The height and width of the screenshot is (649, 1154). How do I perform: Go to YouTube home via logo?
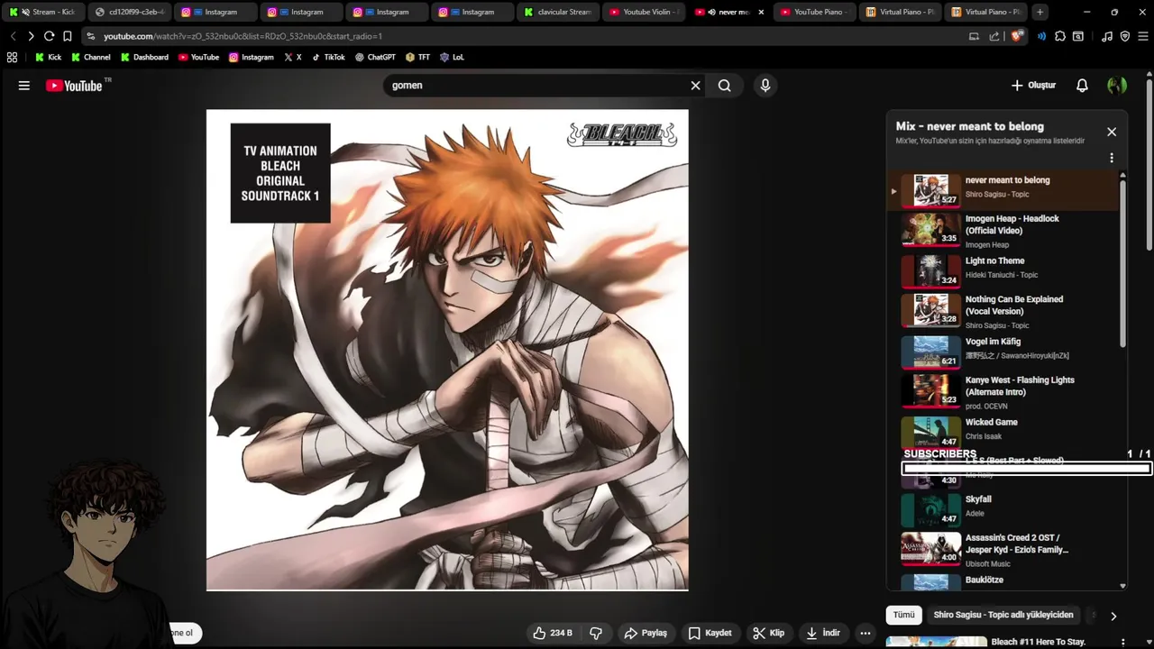pyautogui.click(x=74, y=86)
